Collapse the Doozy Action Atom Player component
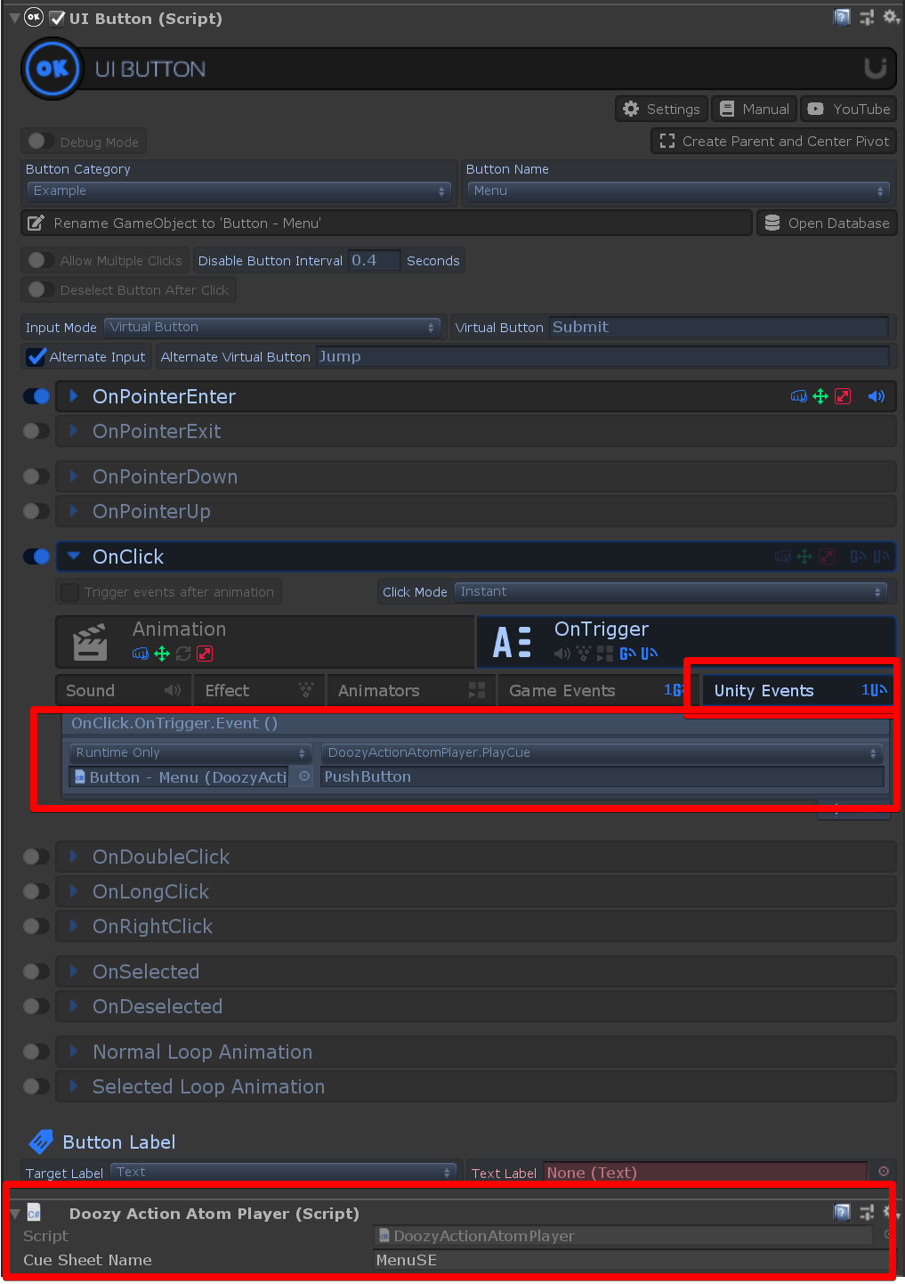Screen dimensions: 905x1284 tap(15, 1214)
